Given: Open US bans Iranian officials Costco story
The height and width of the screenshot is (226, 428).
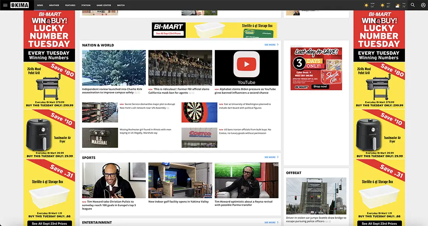Looking at the screenshot, I should [245, 131].
